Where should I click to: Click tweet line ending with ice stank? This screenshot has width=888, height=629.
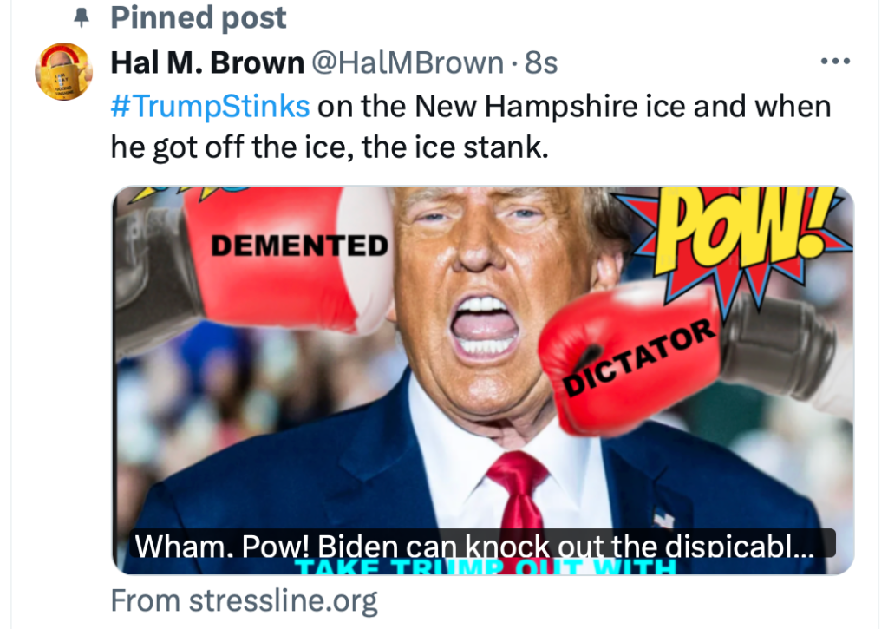(330, 147)
